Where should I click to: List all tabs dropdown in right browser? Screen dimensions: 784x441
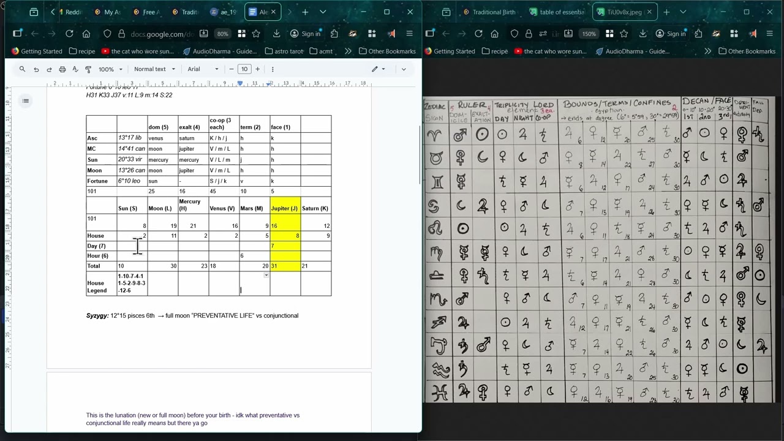pyautogui.click(x=684, y=12)
